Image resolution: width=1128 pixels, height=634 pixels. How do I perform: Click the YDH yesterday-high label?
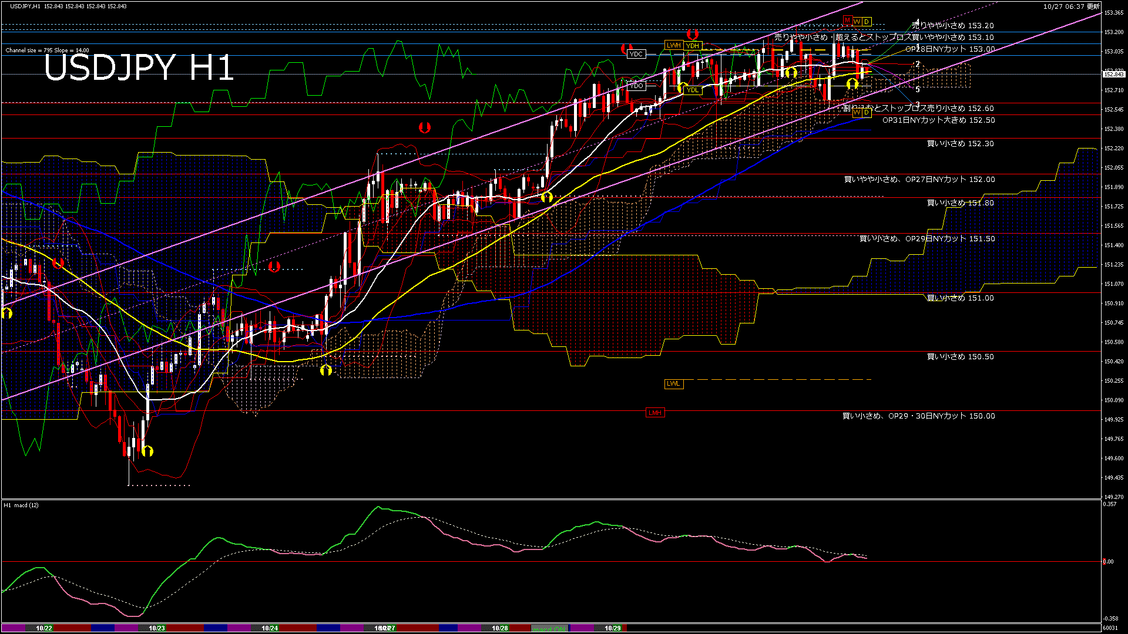(x=693, y=46)
